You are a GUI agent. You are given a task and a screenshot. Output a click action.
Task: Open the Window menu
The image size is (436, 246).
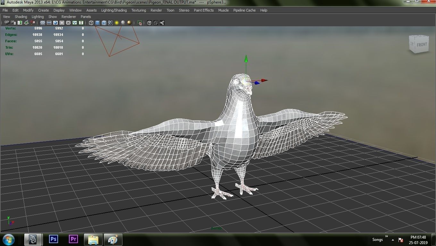[75, 10]
